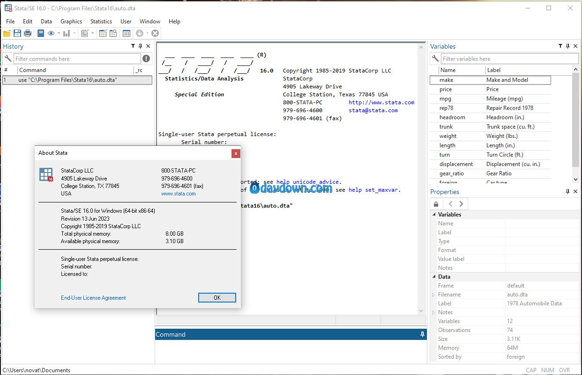The height and width of the screenshot is (375, 582).
Task: Select the mpg variable row
Action: (490, 99)
